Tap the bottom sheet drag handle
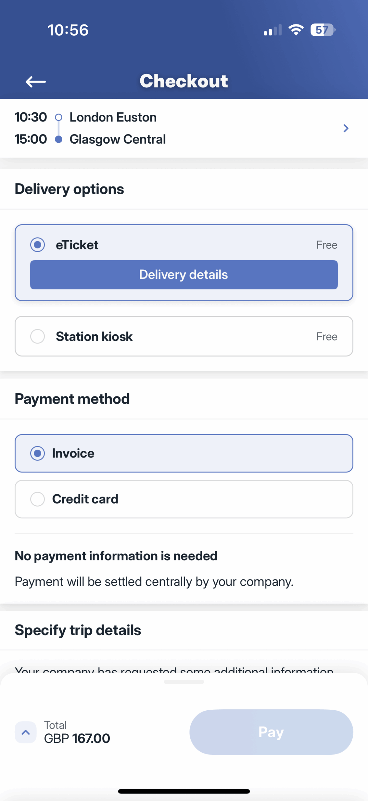The image size is (368, 801). (x=184, y=682)
